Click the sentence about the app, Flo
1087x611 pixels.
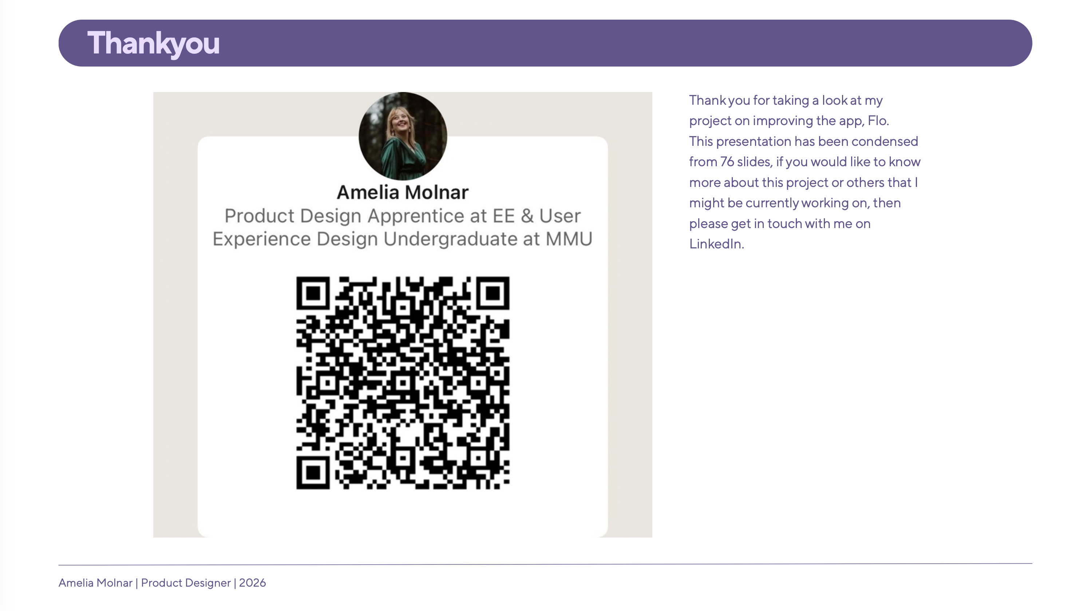[789, 121]
